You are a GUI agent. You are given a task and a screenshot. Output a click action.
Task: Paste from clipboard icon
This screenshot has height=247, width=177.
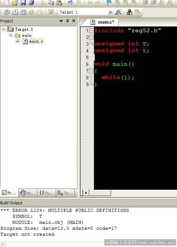[x=59, y=3]
